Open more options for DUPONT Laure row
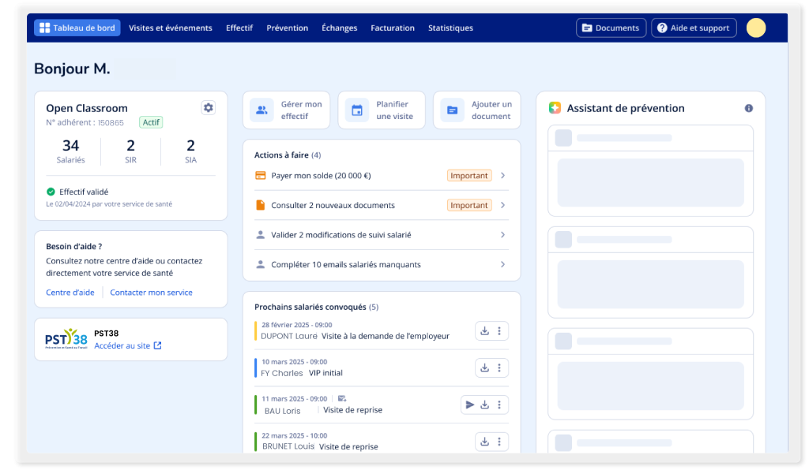809x470 pixels. (499, 330)
